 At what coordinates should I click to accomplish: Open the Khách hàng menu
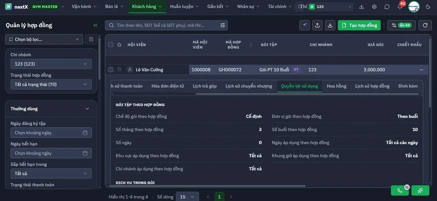[x=147, y=6]
